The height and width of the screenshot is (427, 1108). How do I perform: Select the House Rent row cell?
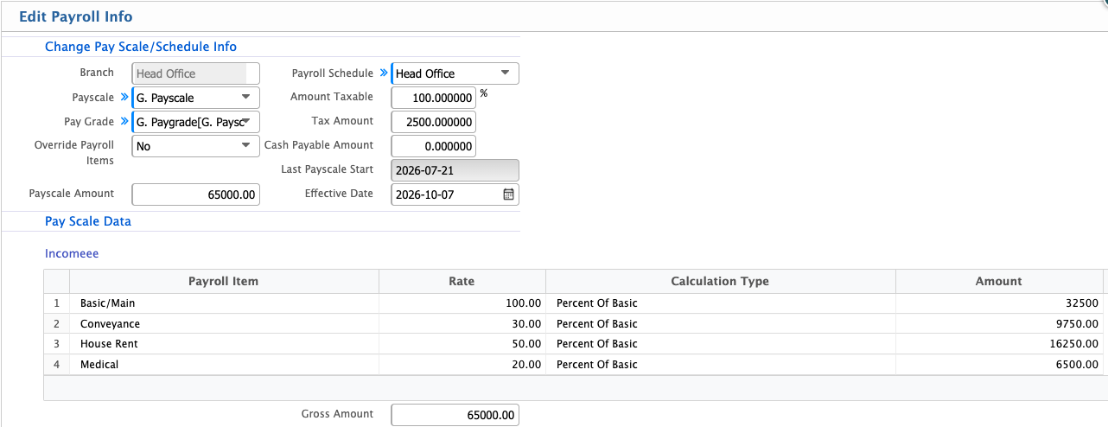(x=224, y=344)
